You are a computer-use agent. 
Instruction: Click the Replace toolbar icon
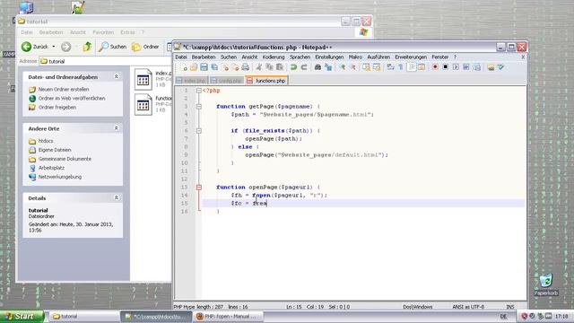(328, 67)
